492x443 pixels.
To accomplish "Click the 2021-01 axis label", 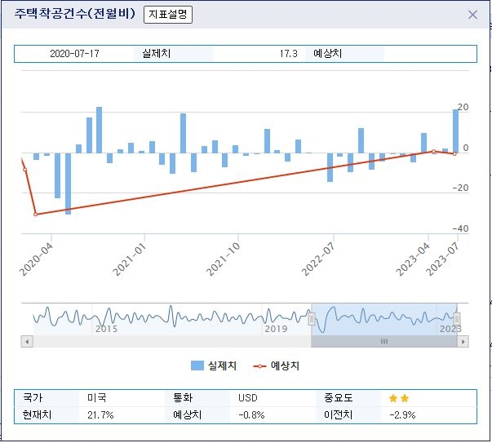I will pyautogui.click(x=130, y=259).
